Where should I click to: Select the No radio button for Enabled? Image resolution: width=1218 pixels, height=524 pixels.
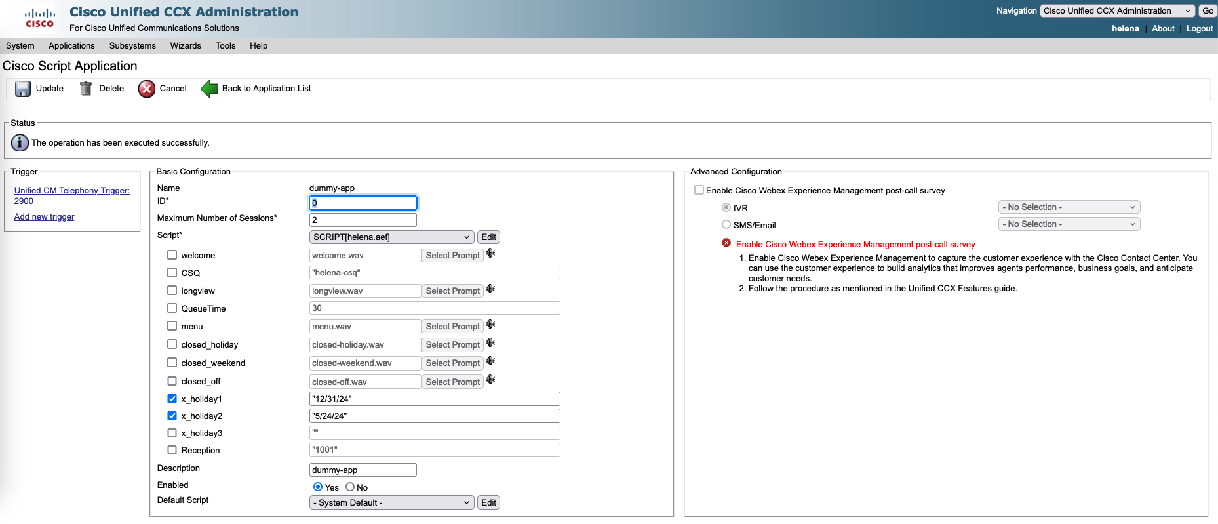tap(350, 487)
